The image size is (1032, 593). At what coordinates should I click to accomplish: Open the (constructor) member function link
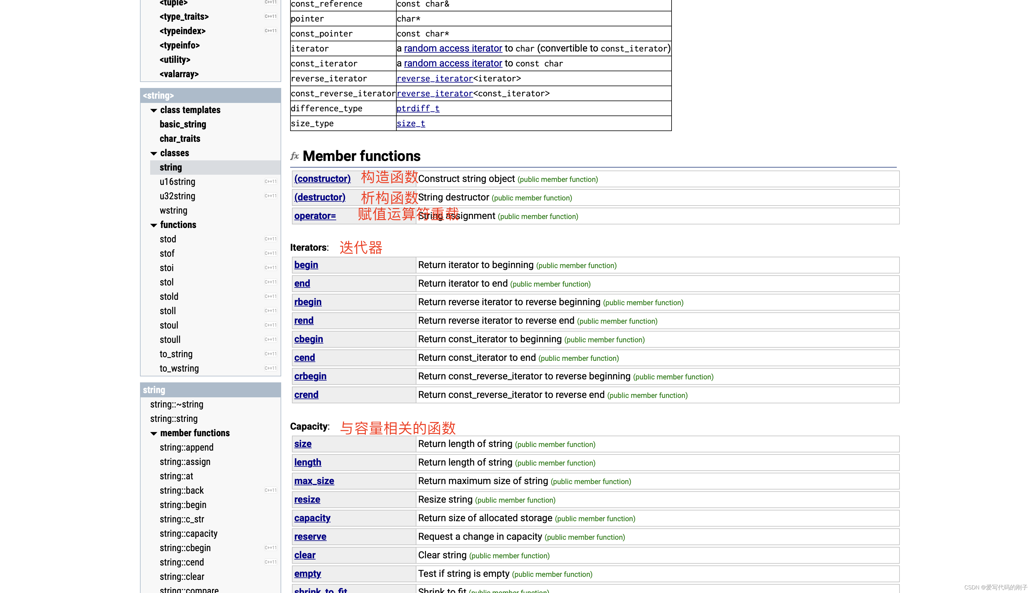[x=322, y=179]
